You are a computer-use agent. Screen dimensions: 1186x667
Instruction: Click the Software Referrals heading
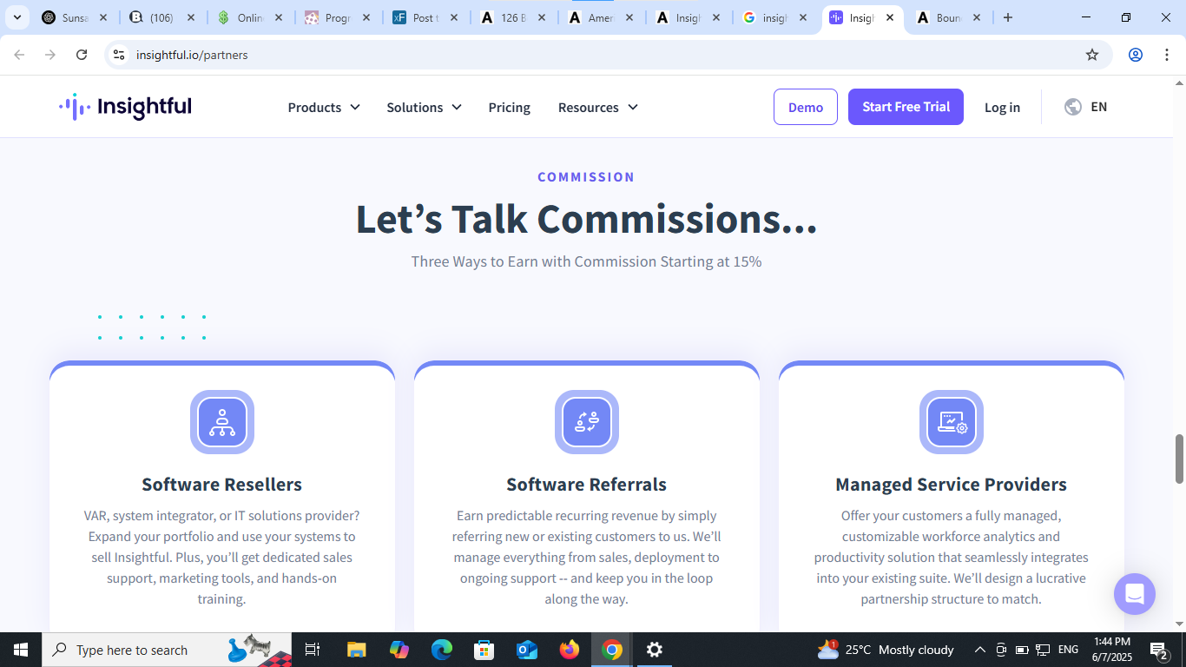coord(587,485)
